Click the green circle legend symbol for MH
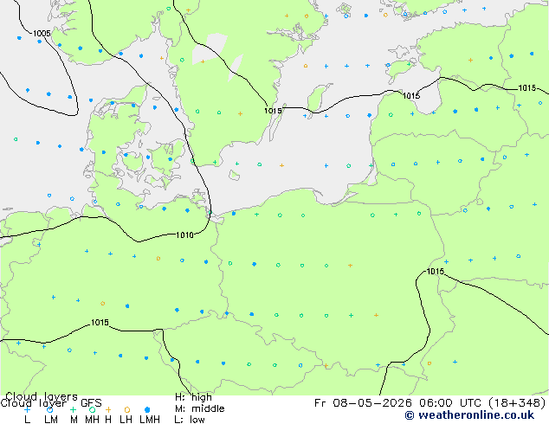 (92, 409)
